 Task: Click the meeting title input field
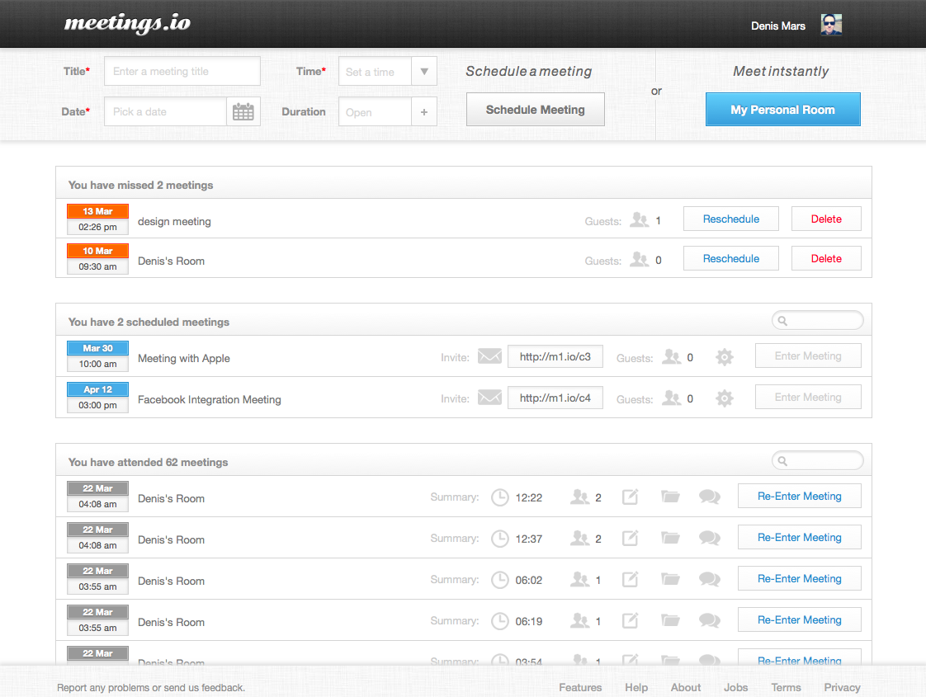(182, 72)
